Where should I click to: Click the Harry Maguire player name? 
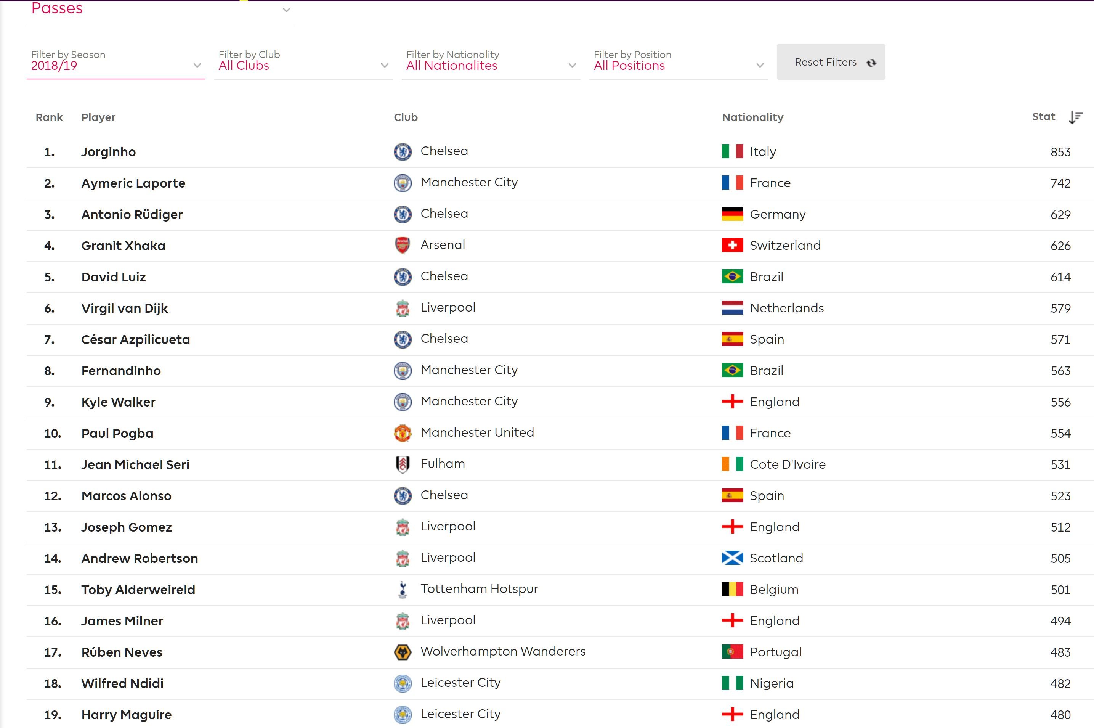126,715
